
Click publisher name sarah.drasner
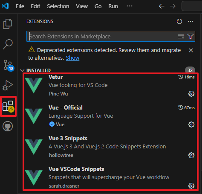[64, 186]
